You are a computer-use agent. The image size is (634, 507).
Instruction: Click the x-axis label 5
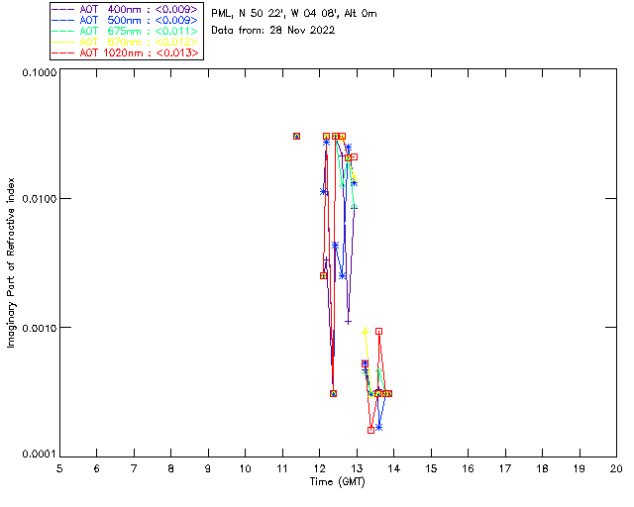(59, 468)
